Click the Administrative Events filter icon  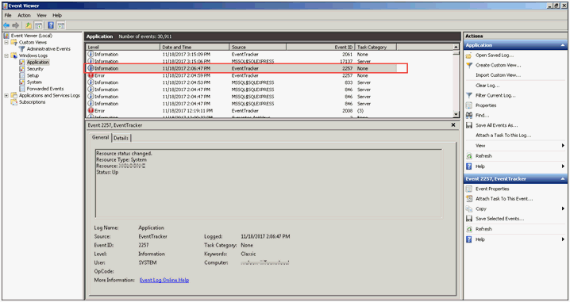coord(22,48)
